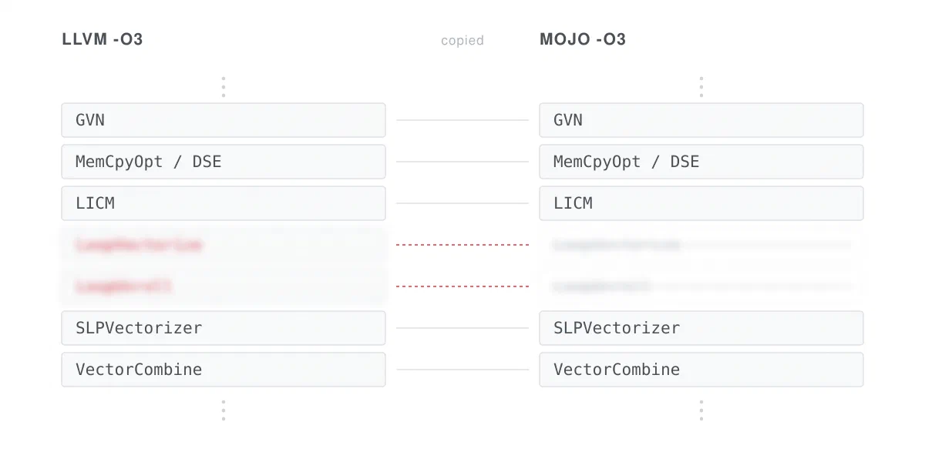Click SLPVectorizer box under MOJO -O3
This screenshot has height=462, width=925.
[x=701, y=328]
